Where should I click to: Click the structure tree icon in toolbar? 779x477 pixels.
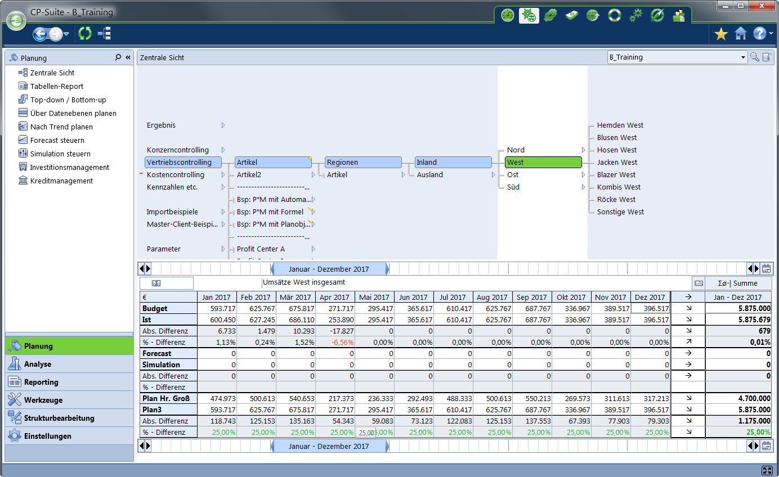pyautogui.click(x=104, y=34)
